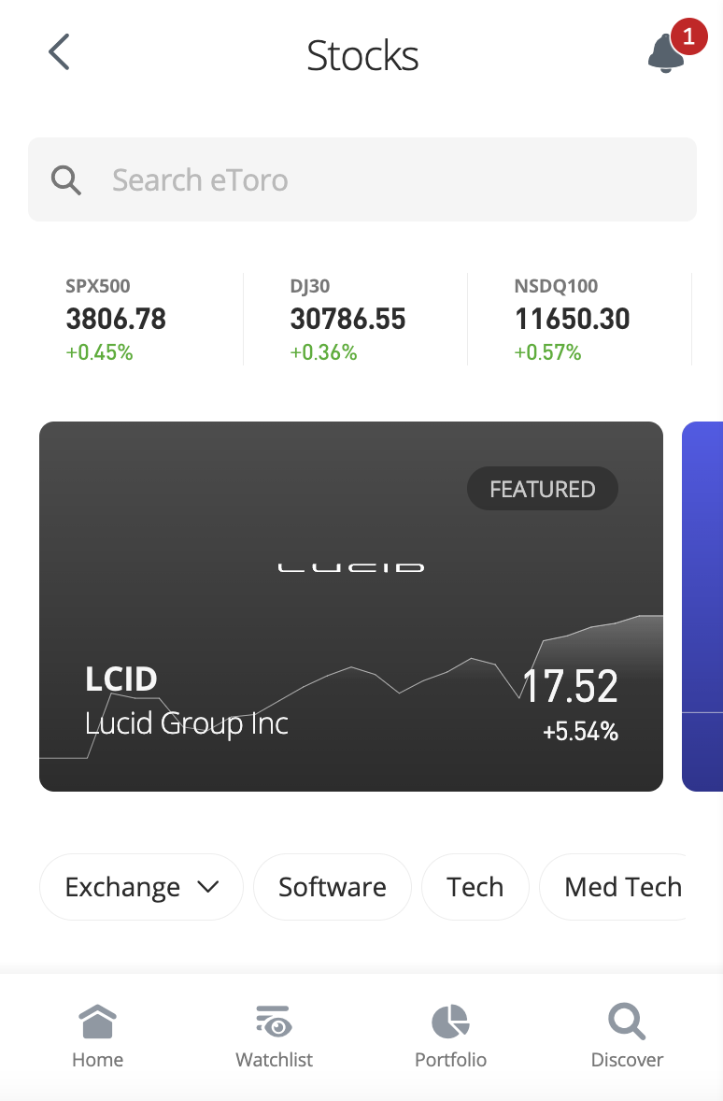Tap the next blue featured card
The width and height of the screenshot is (723, 1101).
tap(703, 606)
